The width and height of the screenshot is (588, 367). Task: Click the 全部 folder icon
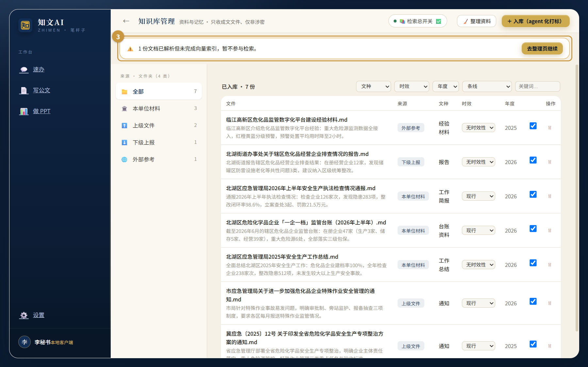click(124, 92)
